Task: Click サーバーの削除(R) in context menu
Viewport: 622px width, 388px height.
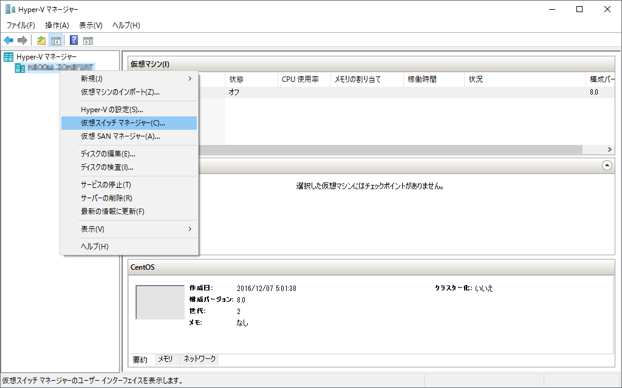Action: pyautogui.click(x=129, y=198)
